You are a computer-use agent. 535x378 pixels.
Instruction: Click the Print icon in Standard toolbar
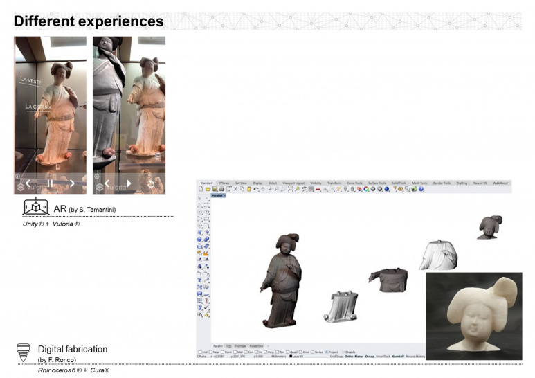coord(221,189)
